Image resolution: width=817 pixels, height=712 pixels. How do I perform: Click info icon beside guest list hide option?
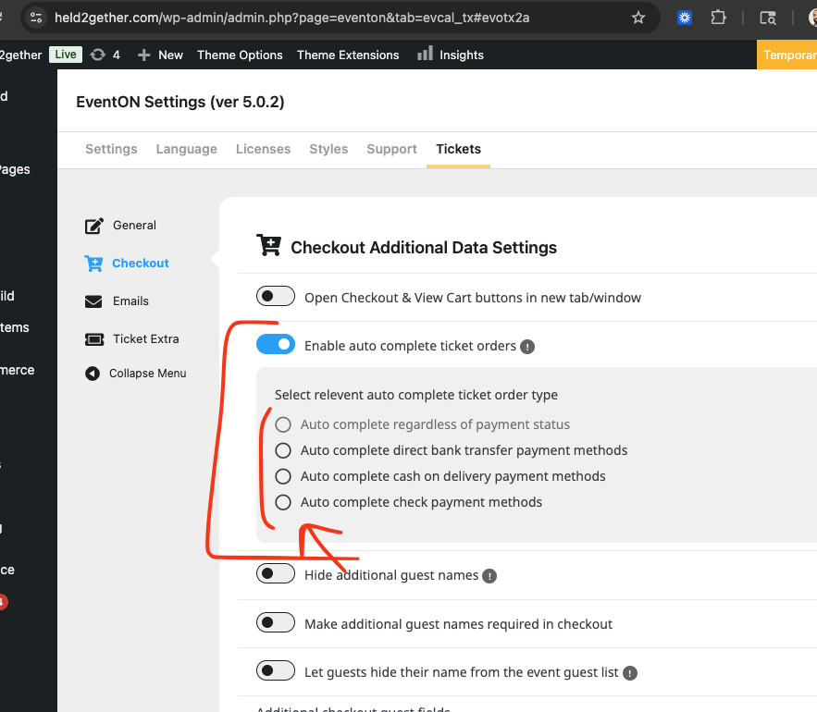[x=630, y=673]
